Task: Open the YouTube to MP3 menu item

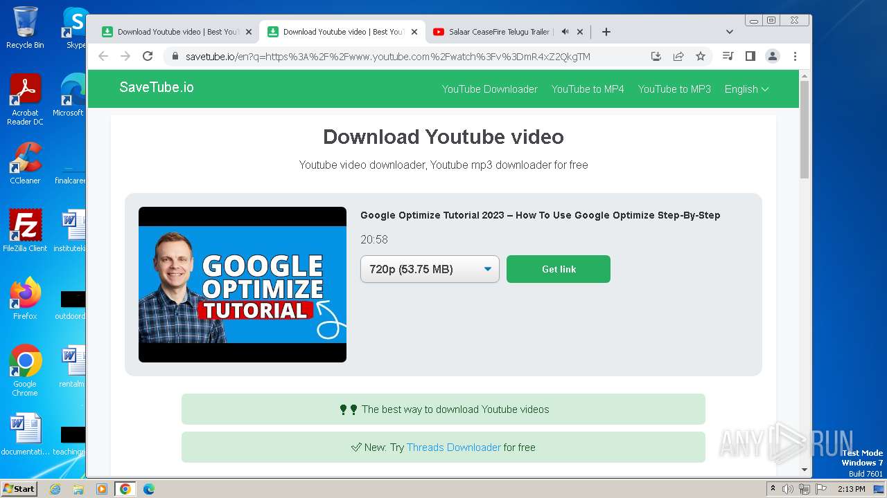Action: click(674, 89)
